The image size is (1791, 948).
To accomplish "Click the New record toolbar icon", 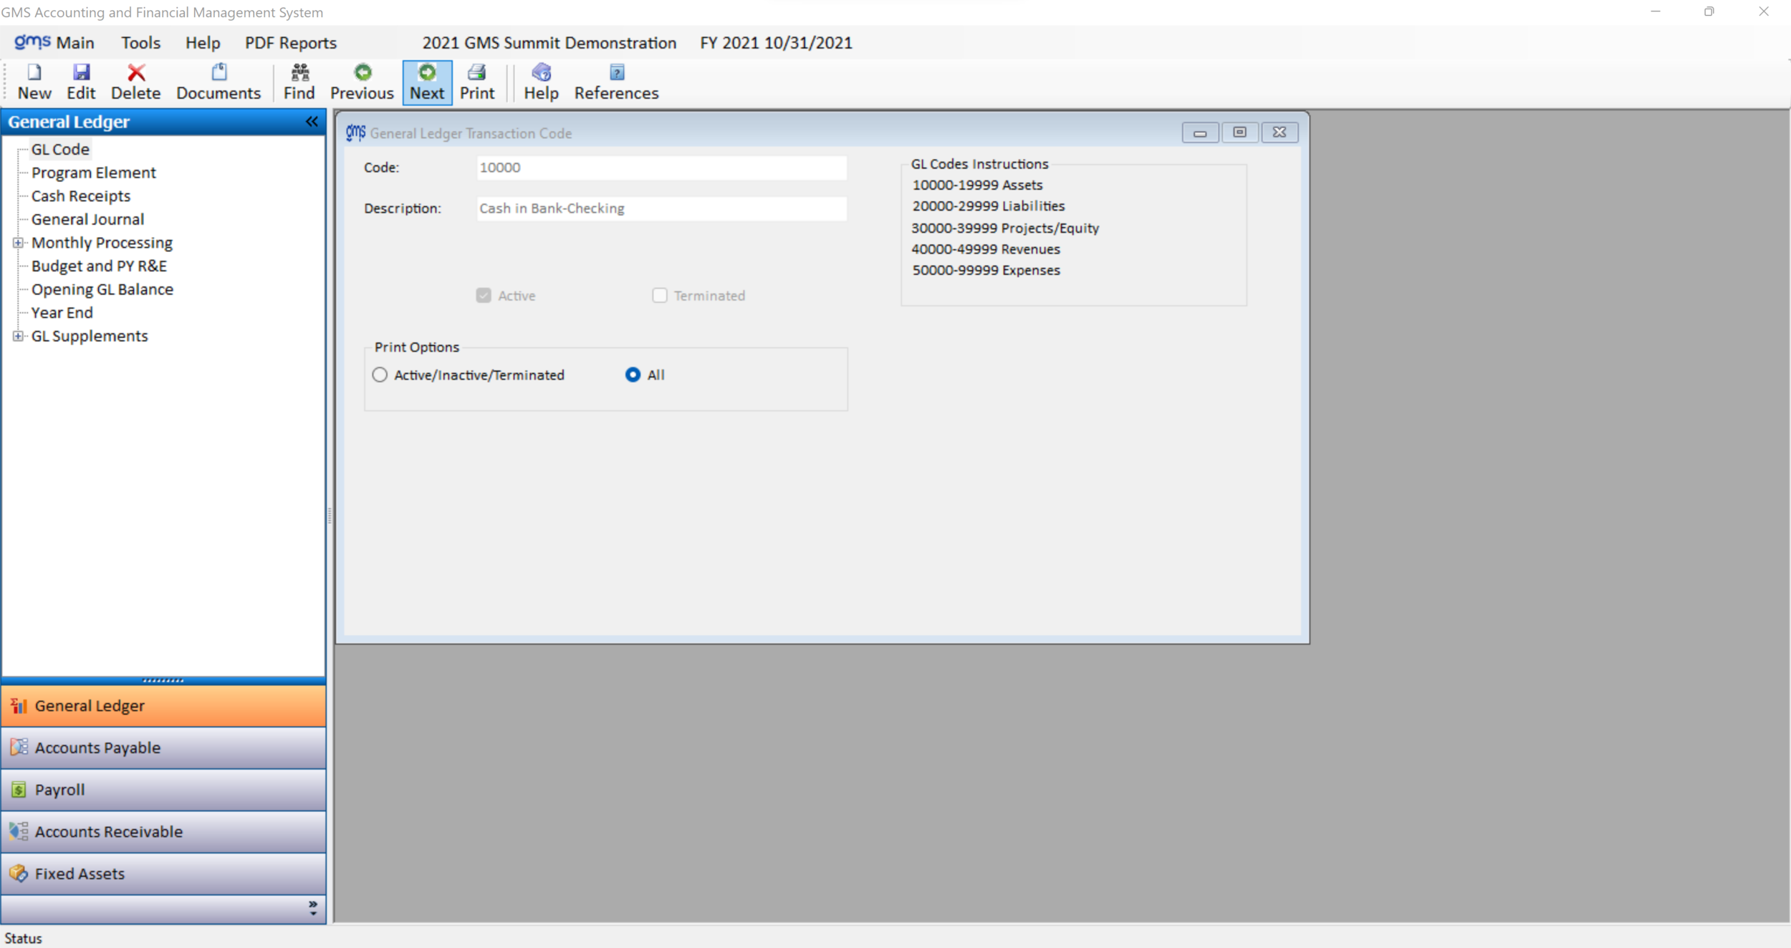I will click(x=34, y=73).
